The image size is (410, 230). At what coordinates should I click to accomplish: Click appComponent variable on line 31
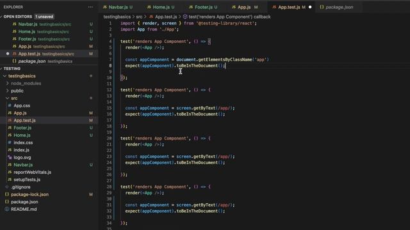click(154, 205)
